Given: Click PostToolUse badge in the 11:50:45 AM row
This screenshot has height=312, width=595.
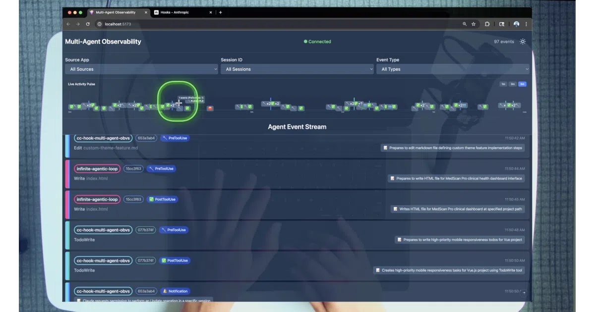Looking at the screenshot, I should click(x=163, y=200).
